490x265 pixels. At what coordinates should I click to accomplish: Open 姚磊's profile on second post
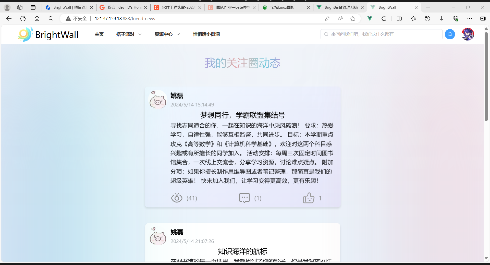177,232
